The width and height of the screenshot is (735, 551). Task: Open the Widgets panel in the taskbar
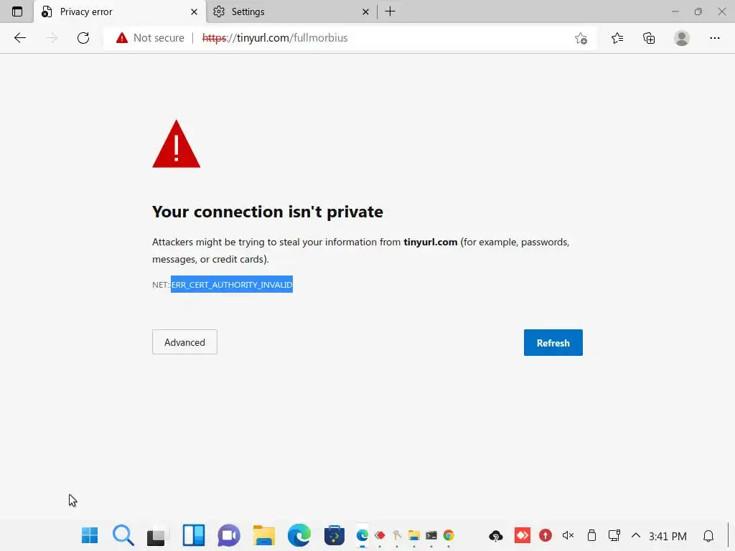pyautogui.click(x=194, y=535)
